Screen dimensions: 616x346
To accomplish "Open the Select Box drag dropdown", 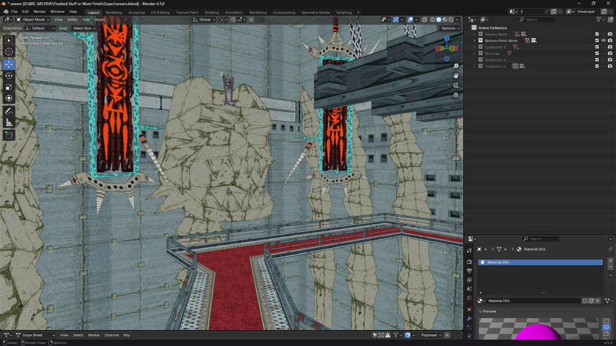I will (84, 28).
